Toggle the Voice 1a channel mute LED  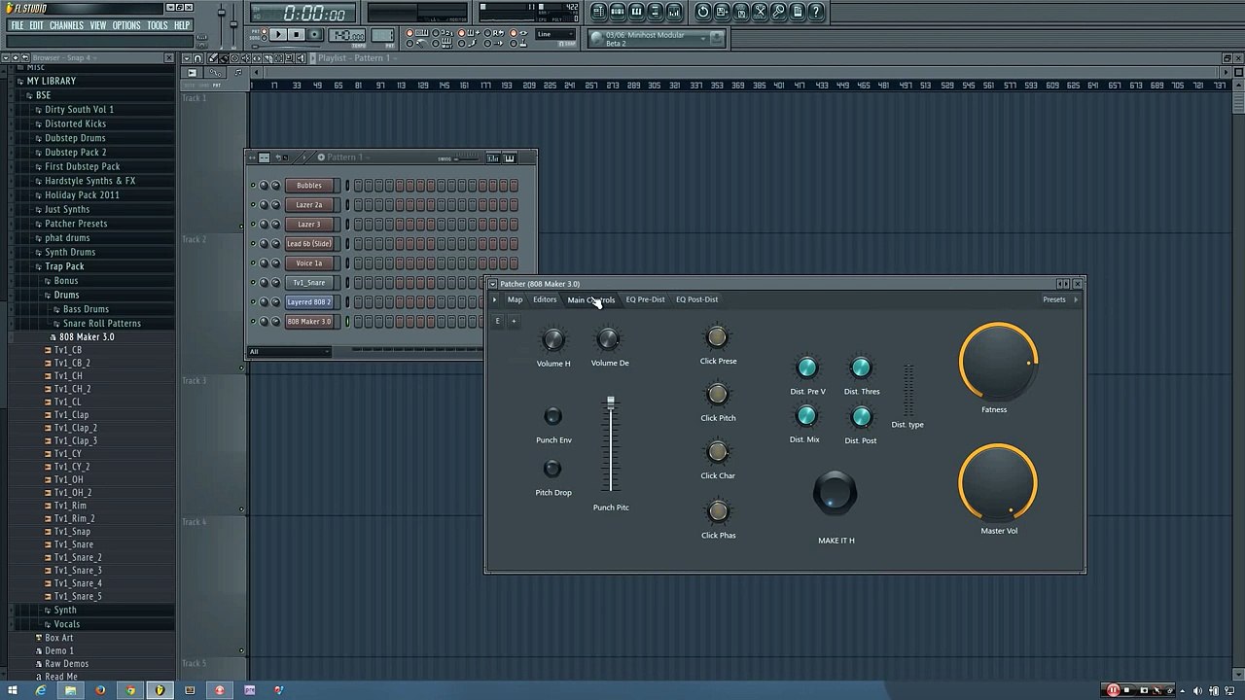point(253,262)
